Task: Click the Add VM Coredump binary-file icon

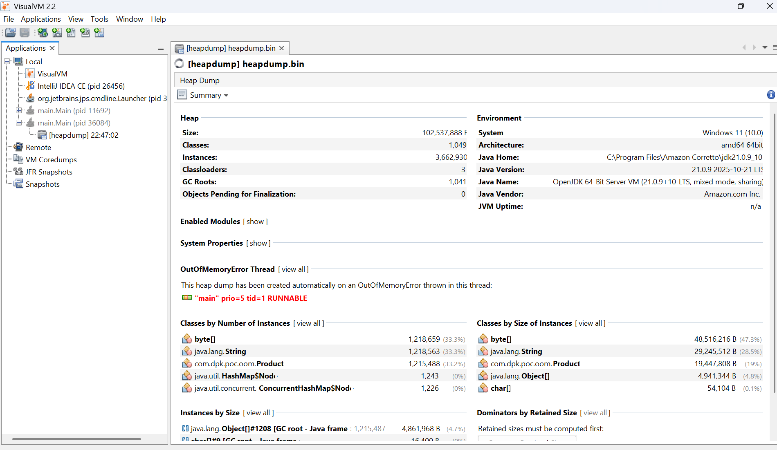Action: click(71, 33)
